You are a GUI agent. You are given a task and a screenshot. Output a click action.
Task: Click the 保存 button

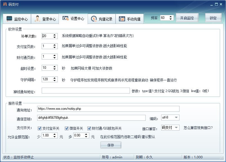pos(111,145)
